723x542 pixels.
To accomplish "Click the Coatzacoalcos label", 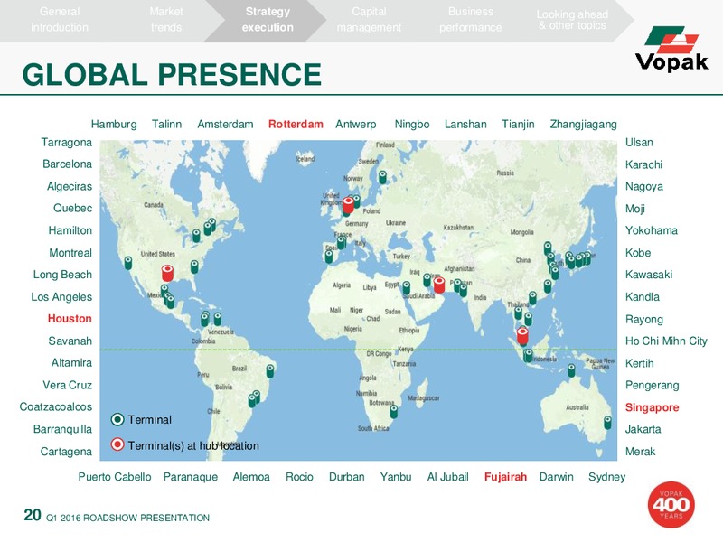I will (56, 407).
